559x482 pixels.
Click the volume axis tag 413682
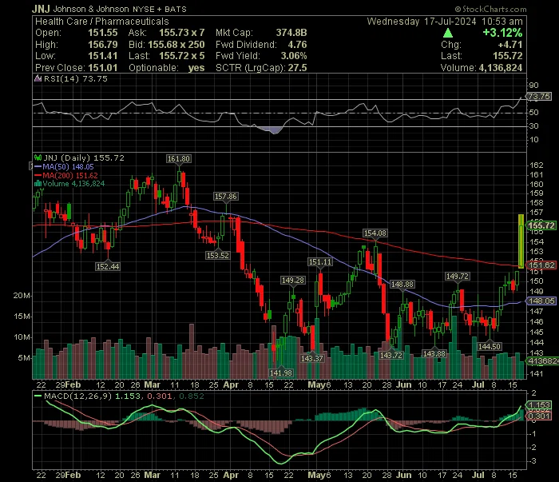click(543, 361)
